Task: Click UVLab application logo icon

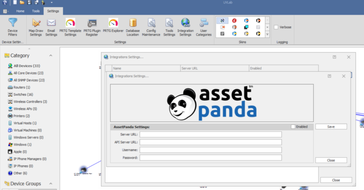Action: [x=5, y=2]
